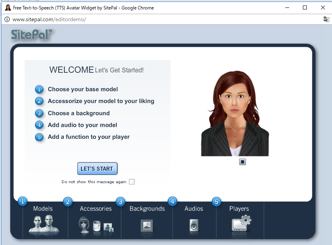Screen dimensions: 332x245
Task: Switch to the Accessories tab label
Action: tap(96, 208)
